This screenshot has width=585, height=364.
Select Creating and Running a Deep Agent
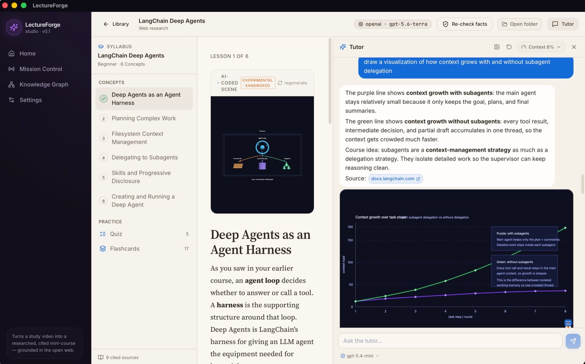pyautogui.click(x=144, y=201)
